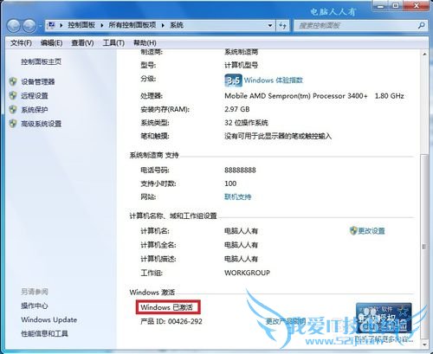The width and height of the screenshot is (433, 354).
Task: Expand the chevron after 控制面板 breadcrumb
Action: (x=102, y=25)
